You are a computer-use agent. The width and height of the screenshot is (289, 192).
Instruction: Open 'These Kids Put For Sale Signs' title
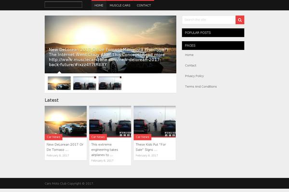(151, 147)
